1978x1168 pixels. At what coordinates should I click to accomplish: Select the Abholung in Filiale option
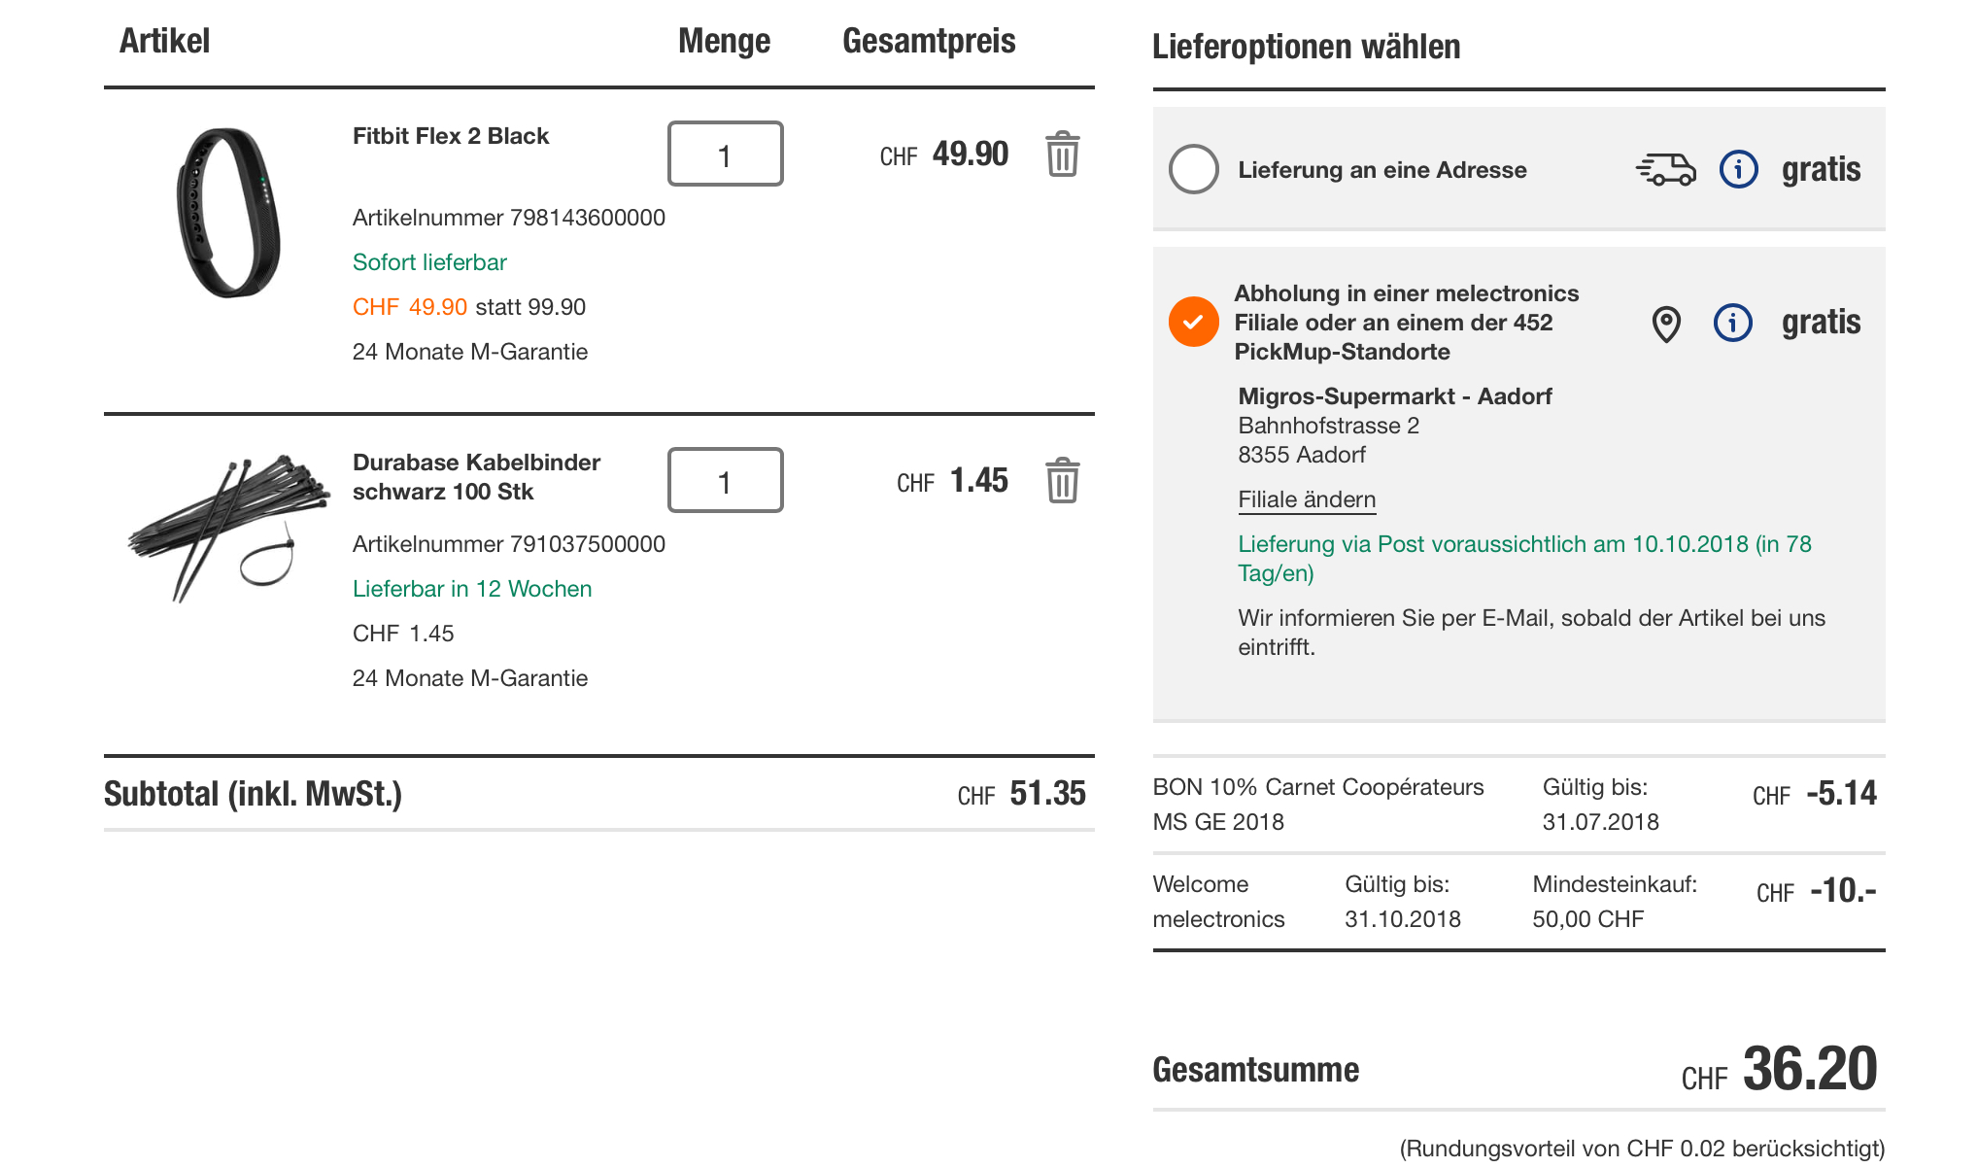point(1194,323)
